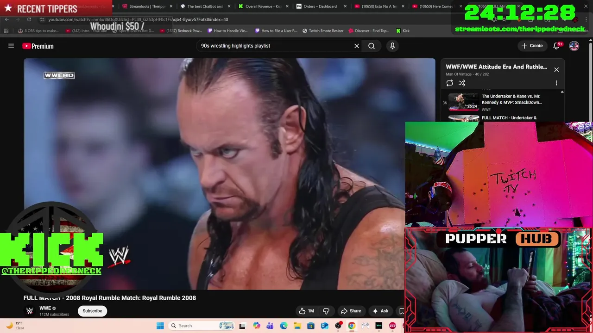Viewport: 593px width, 333px height.
Task: Switch to Chrome in the taskbar
Action: pyautogui.click(x=352, y=326)
